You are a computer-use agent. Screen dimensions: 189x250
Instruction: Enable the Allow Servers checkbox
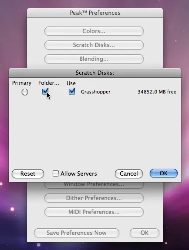[x=56, y=173]
